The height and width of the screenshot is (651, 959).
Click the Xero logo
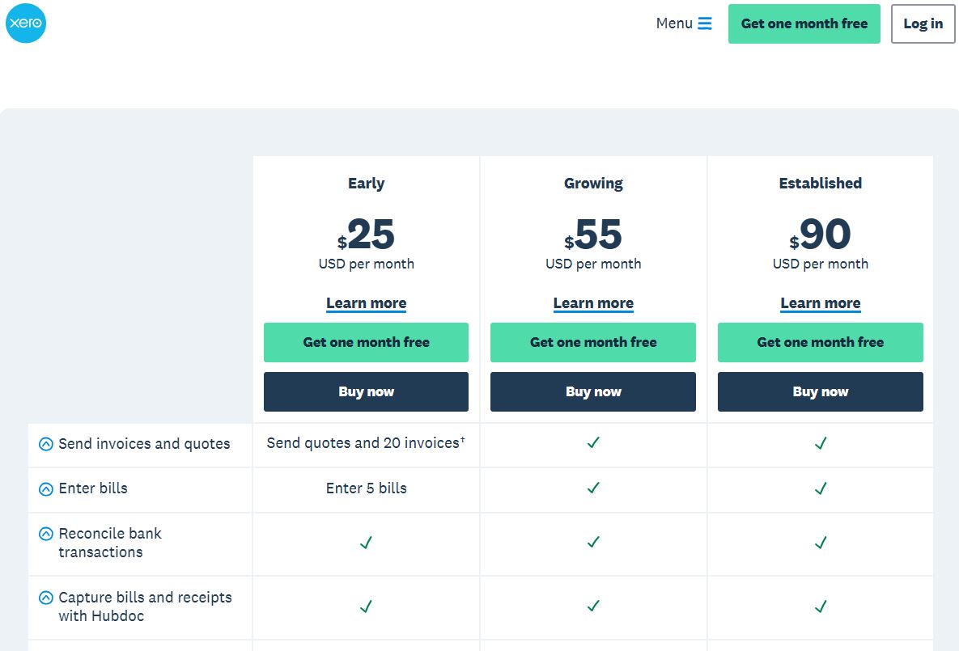26,23
